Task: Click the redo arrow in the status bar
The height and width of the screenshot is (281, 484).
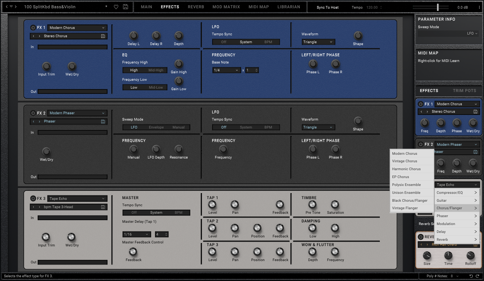Action: tap(478, 276)
